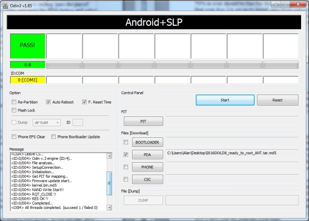
Task: Tick the CSC file checkbox
Action: (126, 179)
